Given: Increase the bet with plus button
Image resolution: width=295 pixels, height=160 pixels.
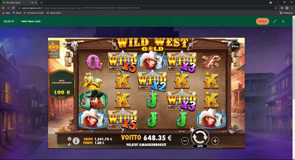Looking at the screenshot, I should 215,141.
